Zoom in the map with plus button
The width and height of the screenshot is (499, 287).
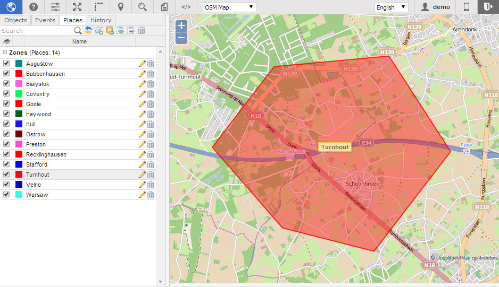click(181, 25)
